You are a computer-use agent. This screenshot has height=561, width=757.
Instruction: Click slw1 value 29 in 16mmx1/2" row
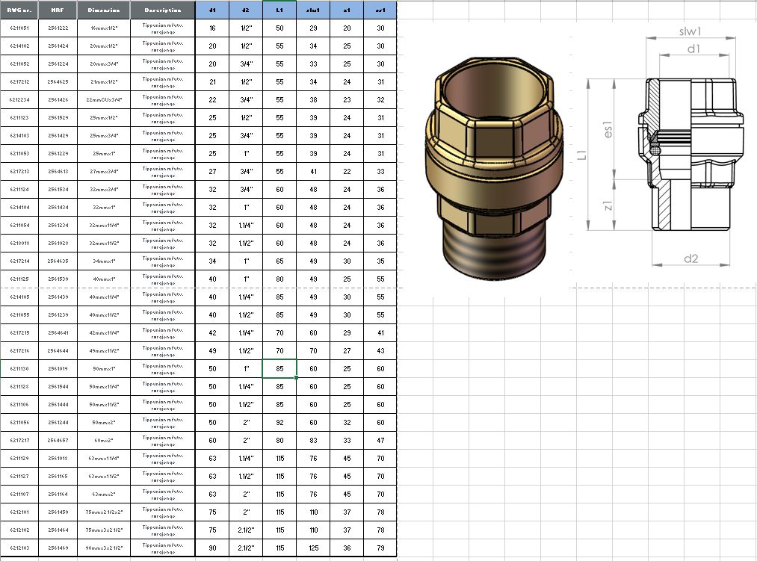(313, 28)
